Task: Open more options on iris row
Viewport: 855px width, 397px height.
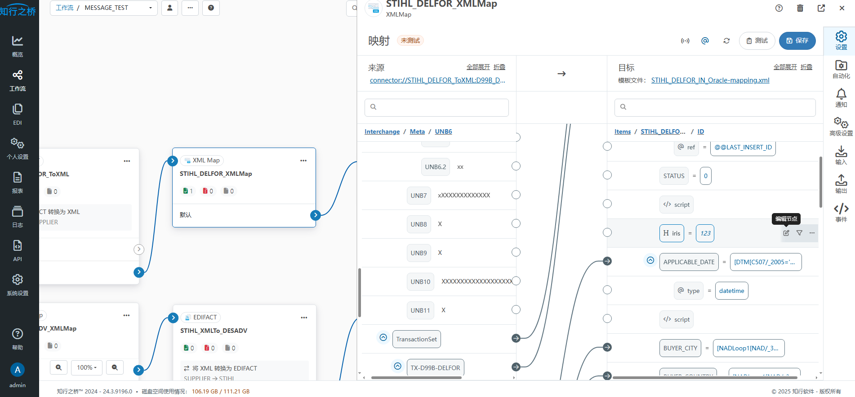Action: 812,233
